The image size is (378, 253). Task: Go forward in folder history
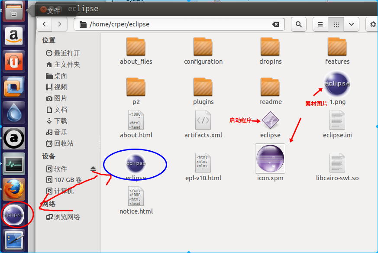[x=60, y=24]
